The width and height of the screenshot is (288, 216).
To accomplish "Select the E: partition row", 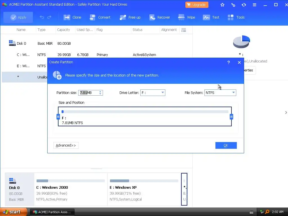I will click(x=25, y=66).
